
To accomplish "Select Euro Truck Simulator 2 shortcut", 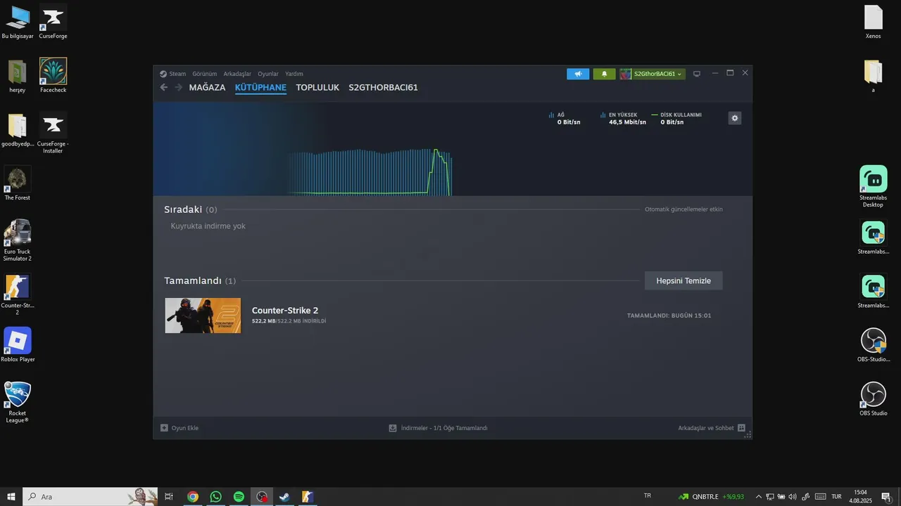I will pyautogui.click(x=18, y=240).
